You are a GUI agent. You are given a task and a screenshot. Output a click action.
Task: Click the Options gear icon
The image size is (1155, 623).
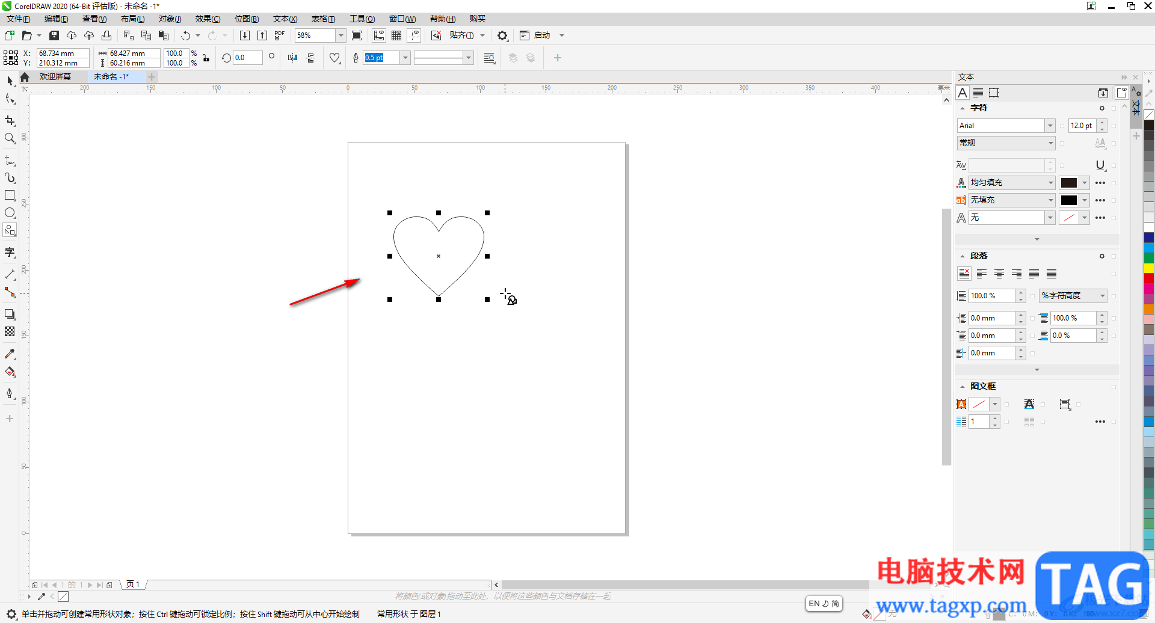tap(502, 35)
